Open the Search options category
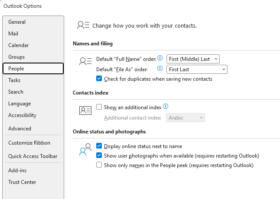Image resolution: width=280 pixels, height=199 pixels. (x=33, y=92)
